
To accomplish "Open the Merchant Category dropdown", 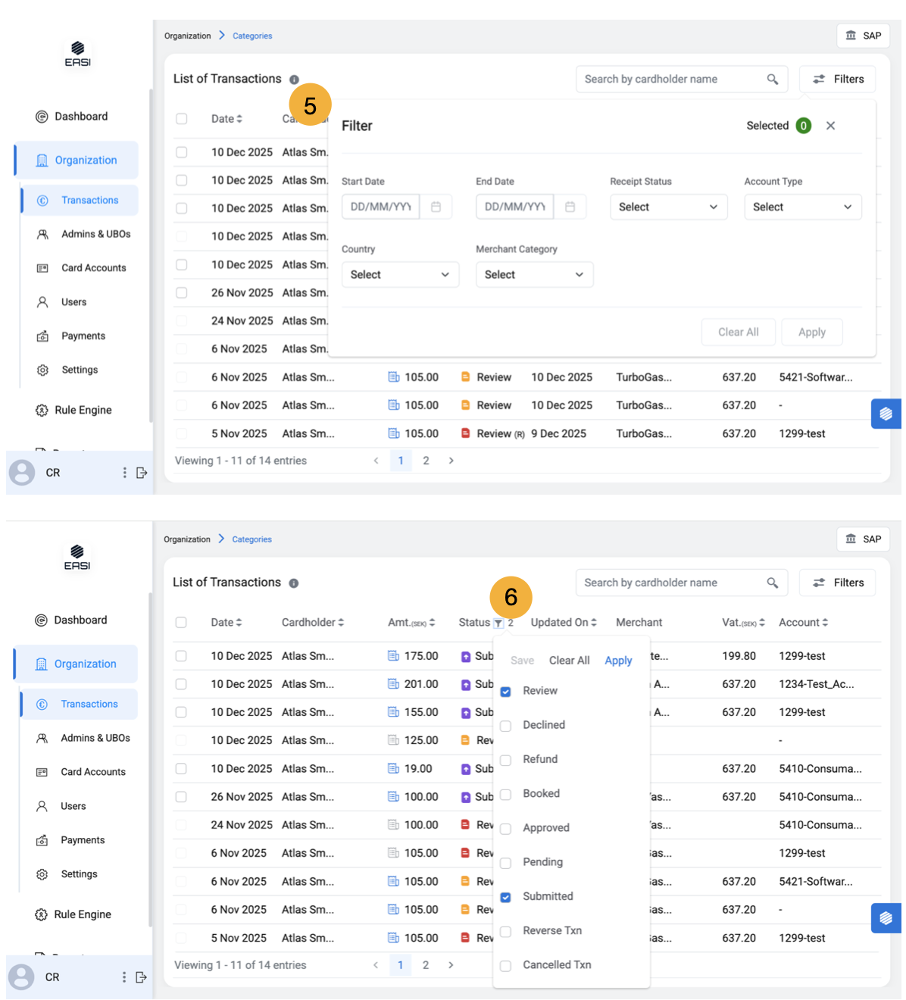I will tap(534, 275).
